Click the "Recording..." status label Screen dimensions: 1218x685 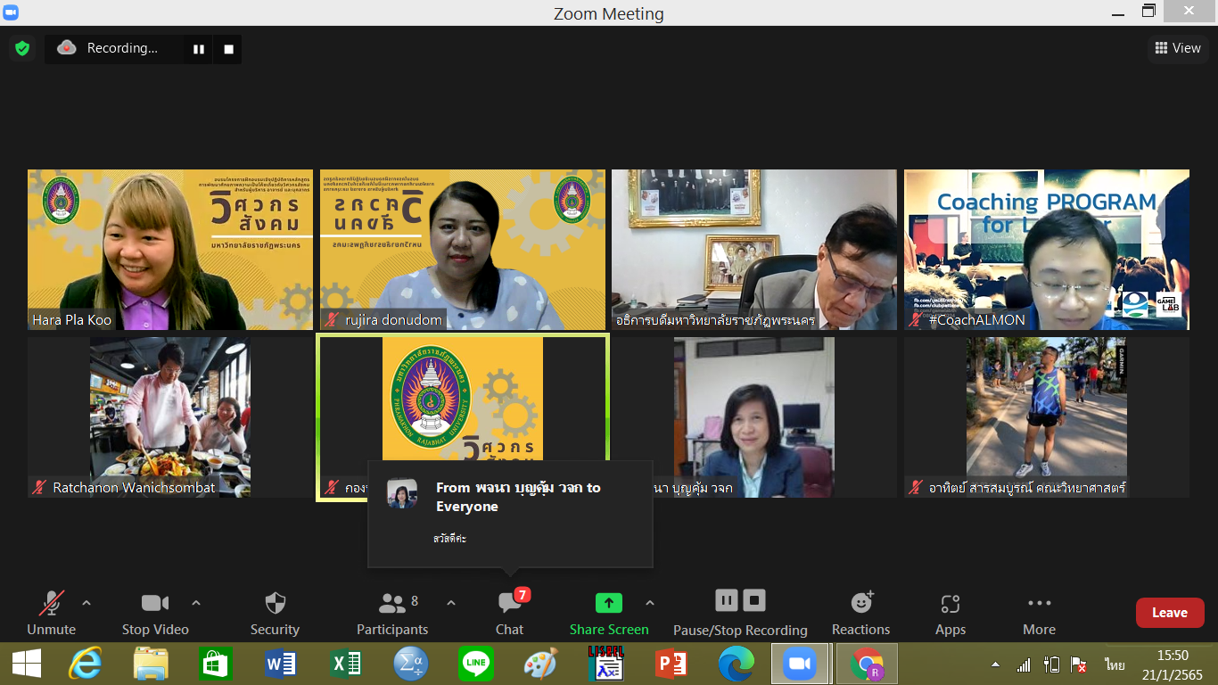[122, 48]
